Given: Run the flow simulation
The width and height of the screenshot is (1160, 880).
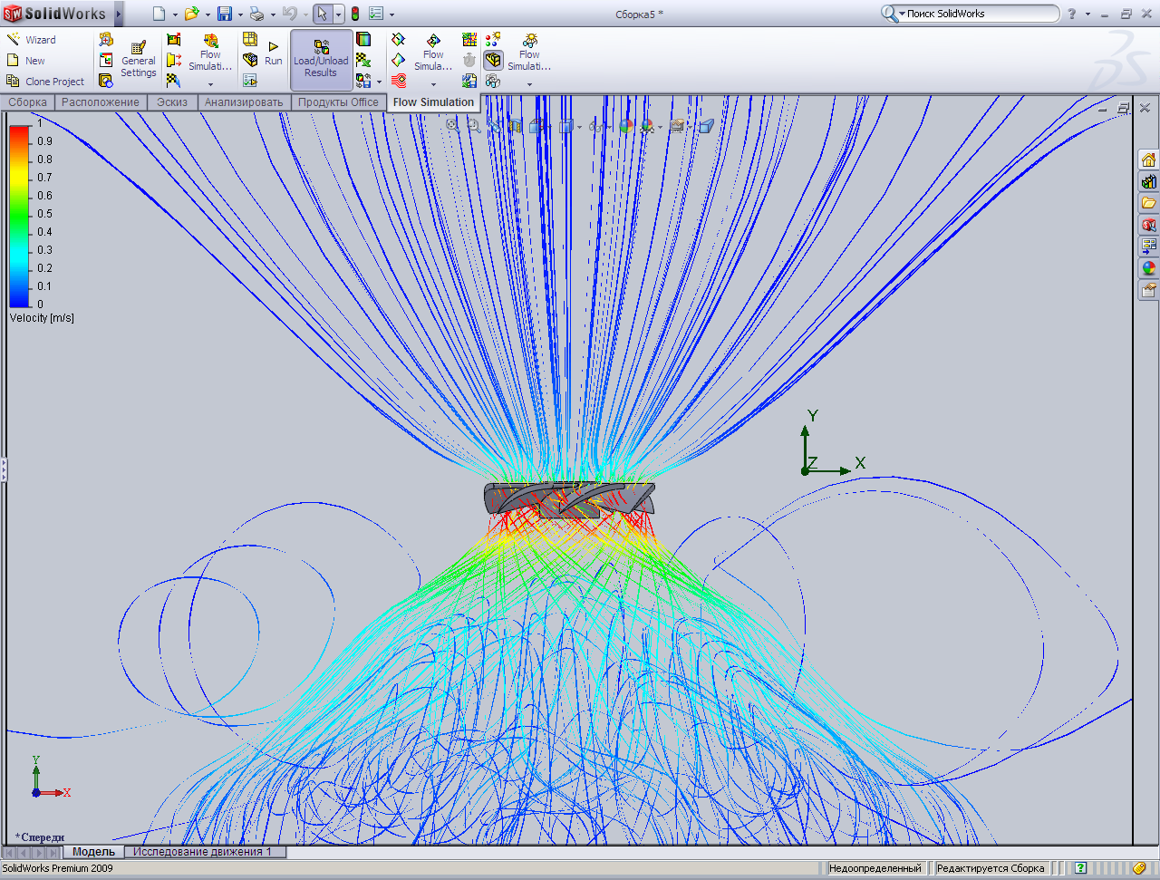Looking at the screenshot, I should tap(274, 53).
